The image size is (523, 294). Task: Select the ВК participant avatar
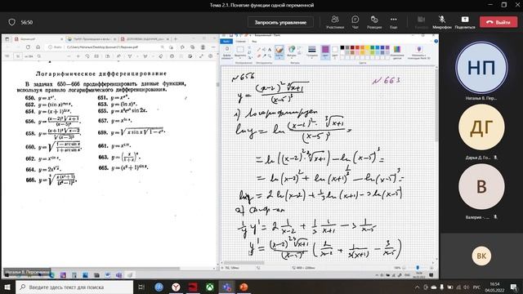click(x=481, y=256)
